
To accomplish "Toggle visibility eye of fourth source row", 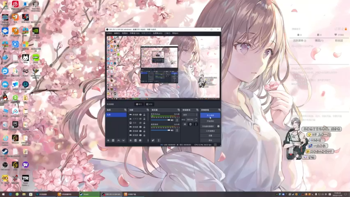I will 140,127.
